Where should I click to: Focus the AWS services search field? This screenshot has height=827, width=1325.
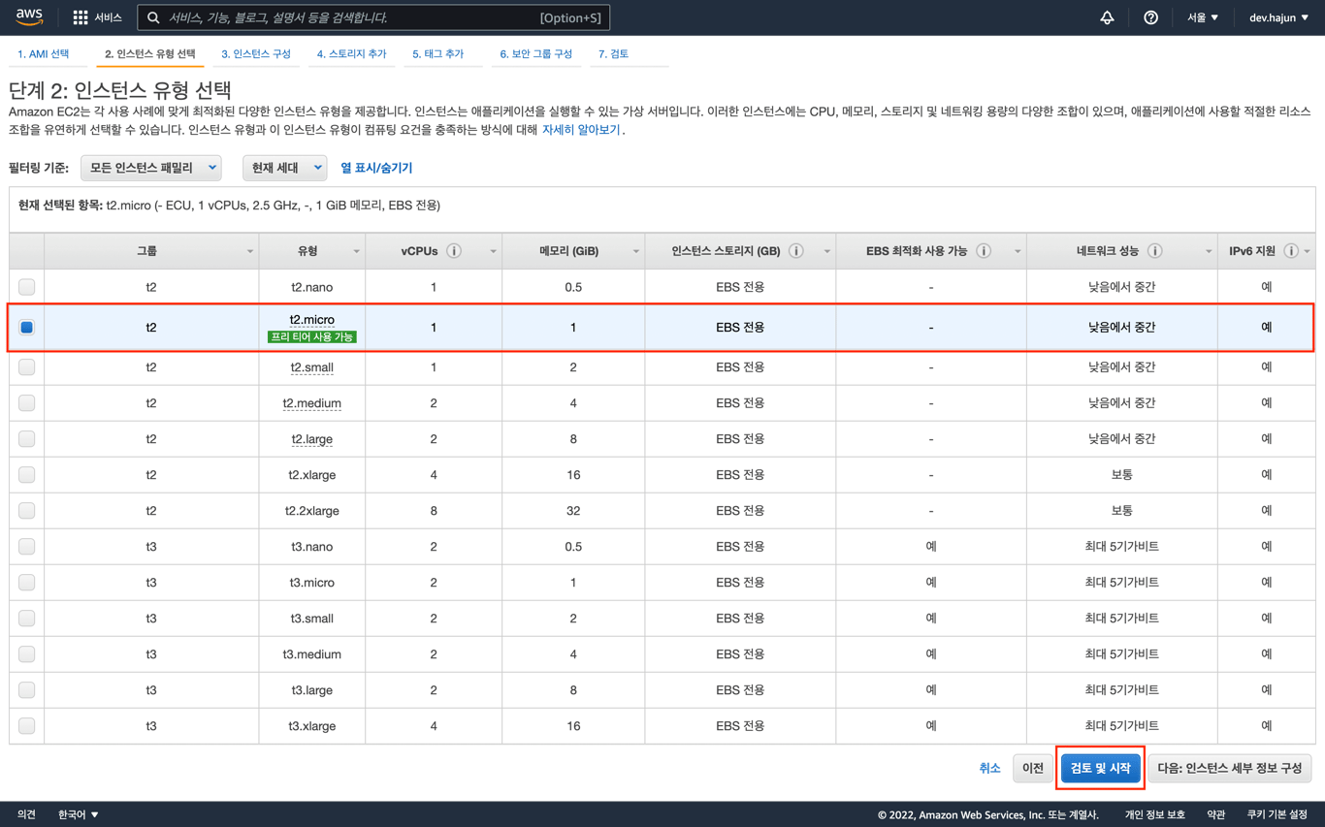point(373,17)
